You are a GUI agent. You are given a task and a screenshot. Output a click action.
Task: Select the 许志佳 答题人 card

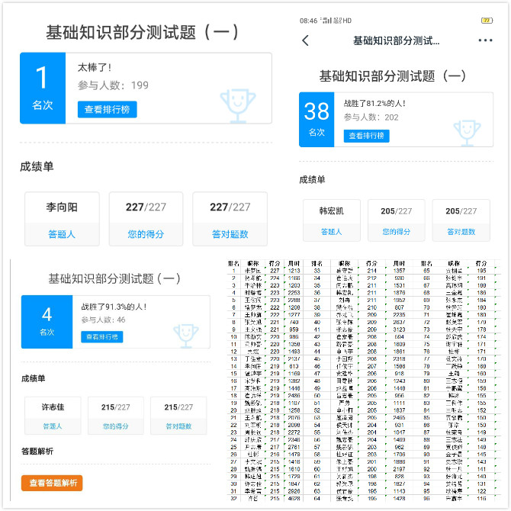52,416
